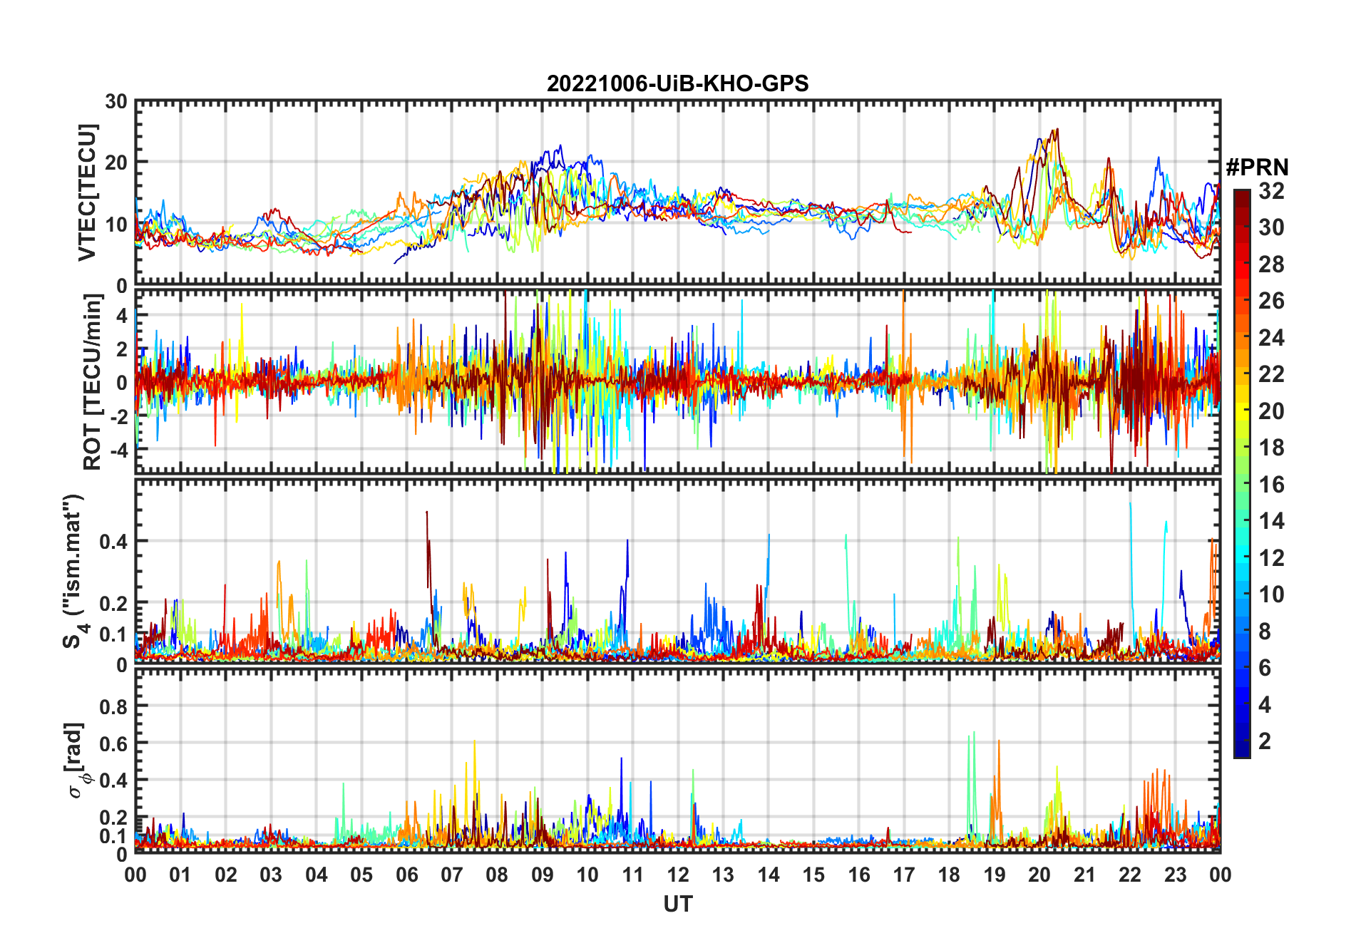Click the VTEC[TECU] axis label
The image size is (1356, 948).
click(x=88, y=193)
